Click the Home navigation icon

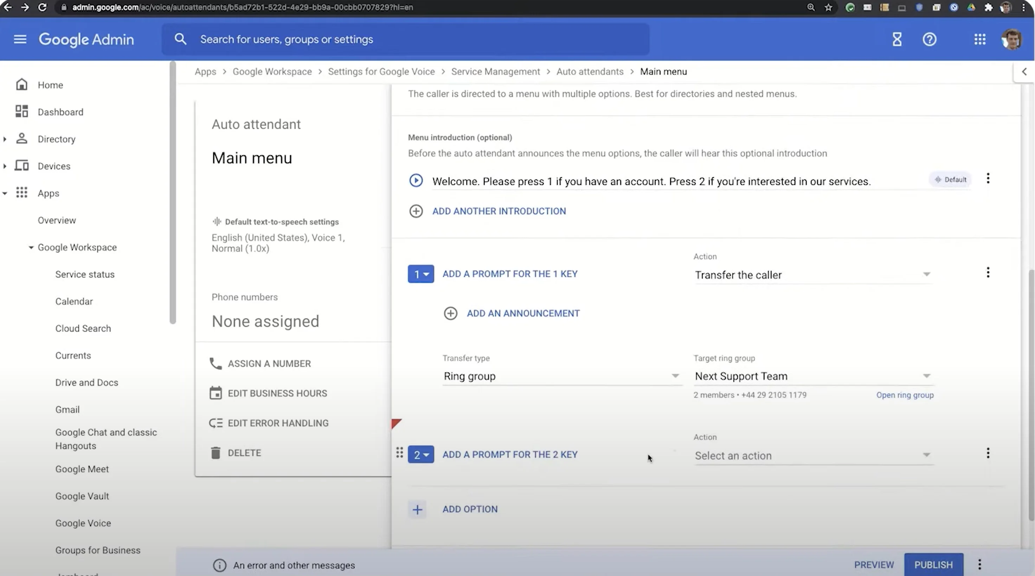point(21,84)
